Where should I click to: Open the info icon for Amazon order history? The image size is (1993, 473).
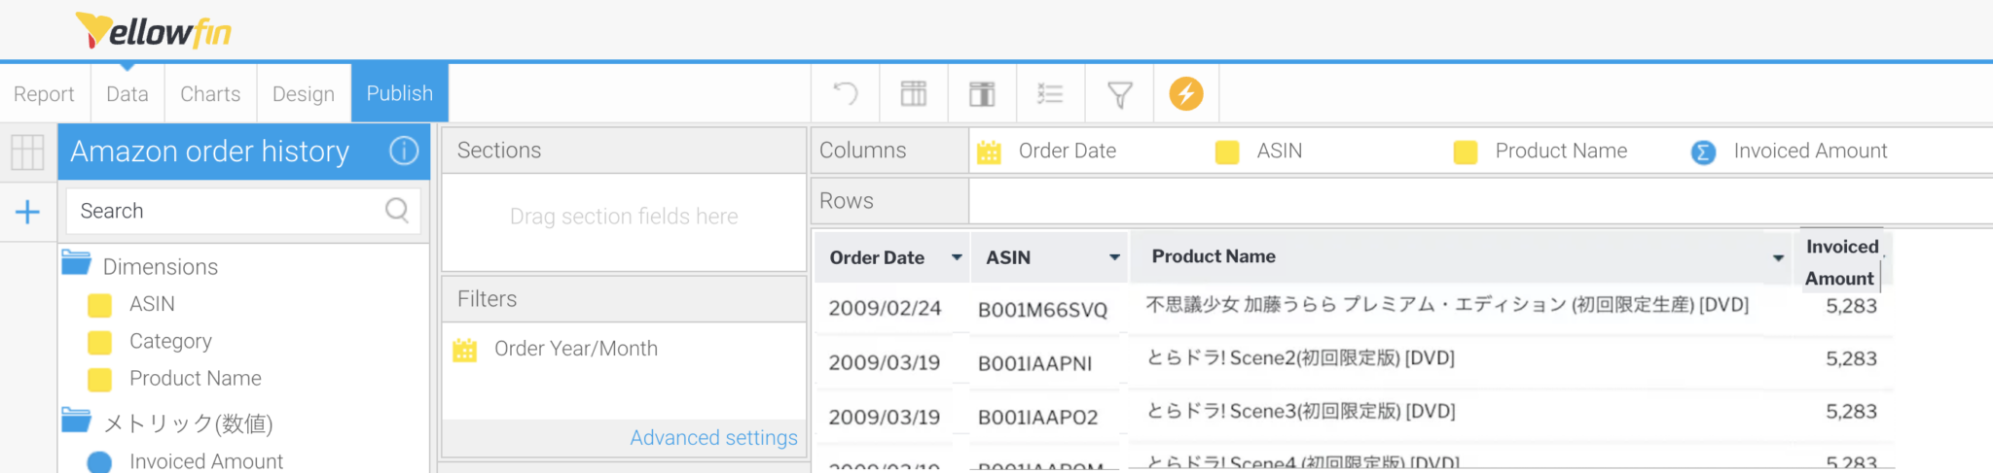404,151
